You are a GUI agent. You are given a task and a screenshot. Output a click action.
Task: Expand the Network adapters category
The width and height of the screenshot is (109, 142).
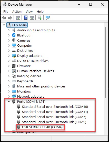9,96
